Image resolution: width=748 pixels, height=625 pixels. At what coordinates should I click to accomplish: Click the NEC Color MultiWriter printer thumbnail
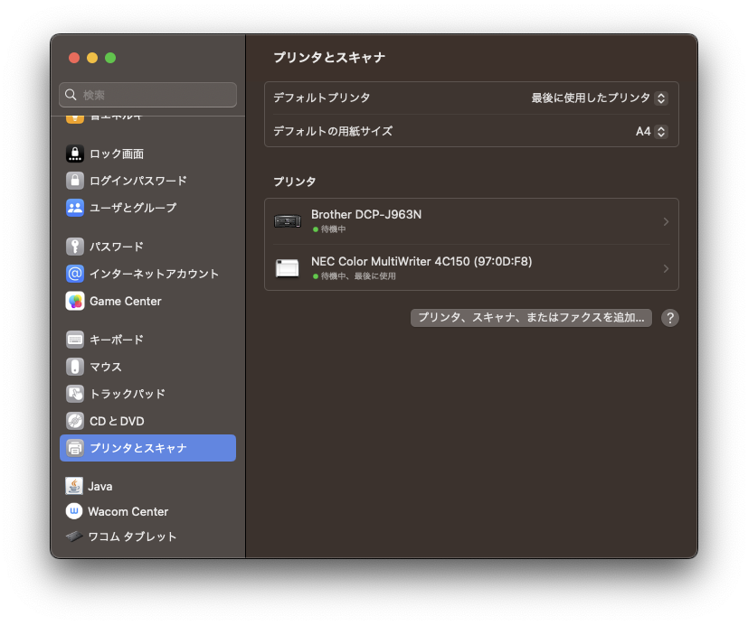tap(288, 267)
